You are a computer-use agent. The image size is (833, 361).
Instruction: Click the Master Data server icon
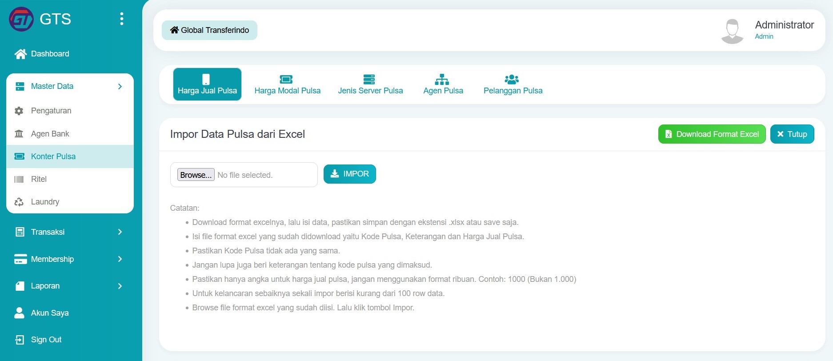(20, 86)
